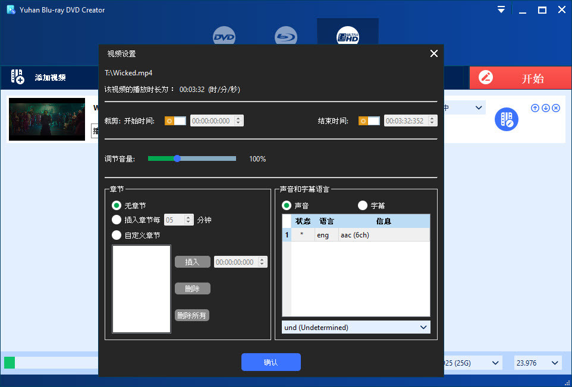Select the 声音 audio tab option
Image resolution: width=572 pixels, height=387 pixels.
click(286, 206)
